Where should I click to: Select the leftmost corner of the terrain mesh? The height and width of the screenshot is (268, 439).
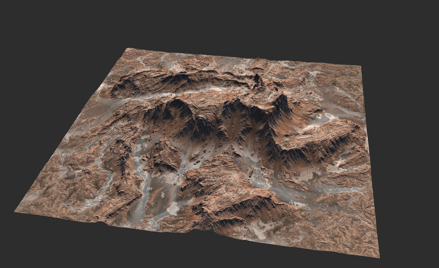point(16,210)
